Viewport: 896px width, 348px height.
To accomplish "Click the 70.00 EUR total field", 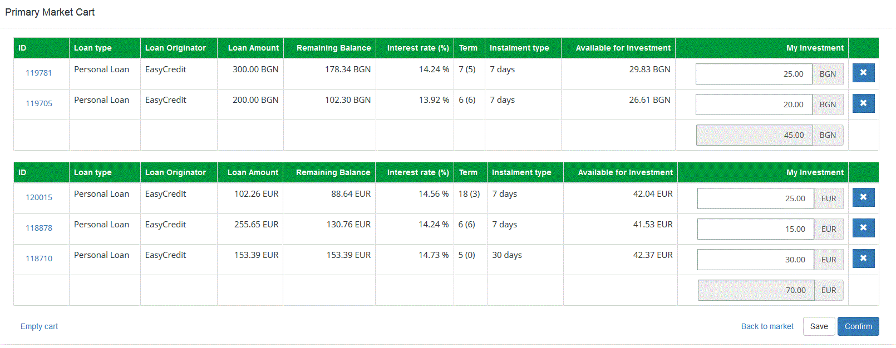I will (756, 290).
